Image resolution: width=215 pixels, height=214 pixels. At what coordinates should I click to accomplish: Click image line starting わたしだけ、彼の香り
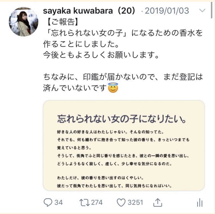click(101, 178)
